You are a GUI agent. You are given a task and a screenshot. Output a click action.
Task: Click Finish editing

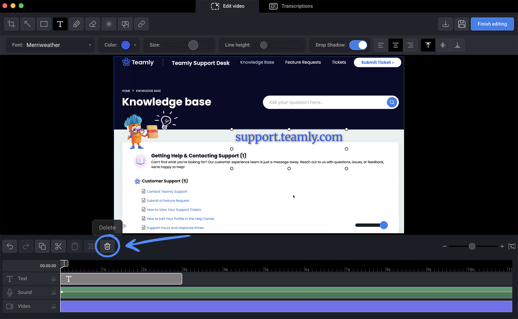tap(492, 24)
